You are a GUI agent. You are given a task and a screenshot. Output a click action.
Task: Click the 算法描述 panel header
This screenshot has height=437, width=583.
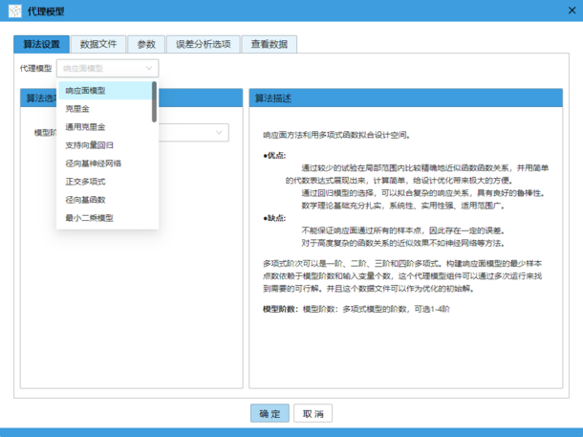tap(405, 98)
